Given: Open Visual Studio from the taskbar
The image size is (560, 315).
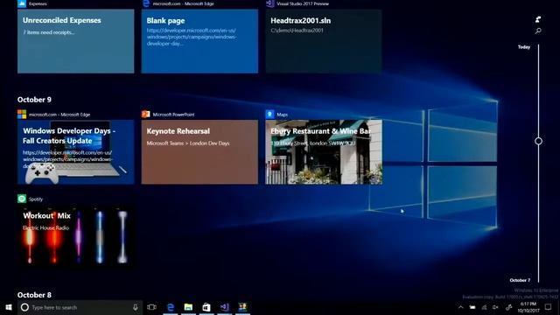Looking at the screenshot, I should coord(224,307).
